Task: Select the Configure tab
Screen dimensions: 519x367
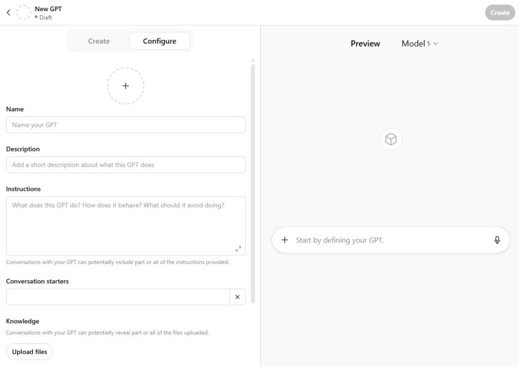Action: click(160, 41)
